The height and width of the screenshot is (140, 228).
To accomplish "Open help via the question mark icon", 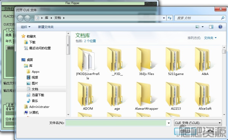I will point(220,27).
